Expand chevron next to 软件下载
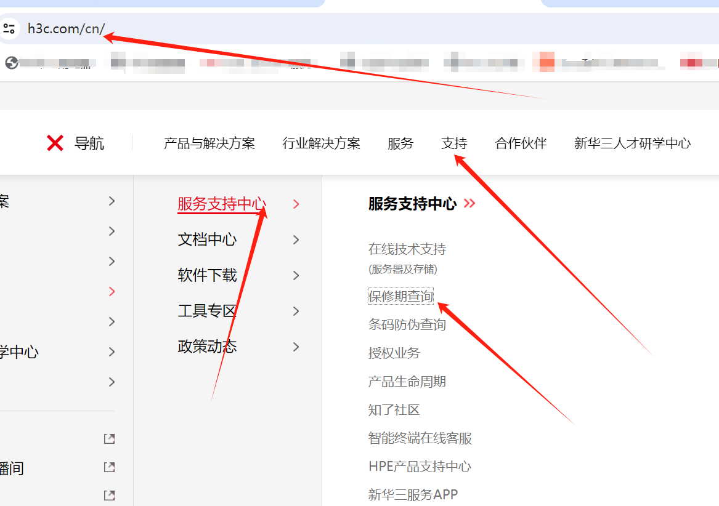719x506 pixels. point(296,275)
